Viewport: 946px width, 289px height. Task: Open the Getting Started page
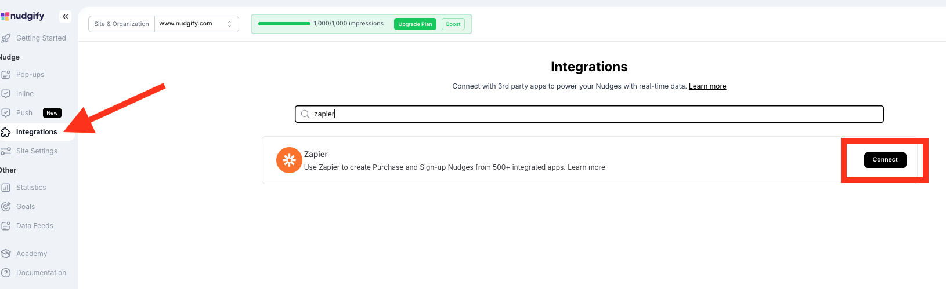[x=41, y=38]
